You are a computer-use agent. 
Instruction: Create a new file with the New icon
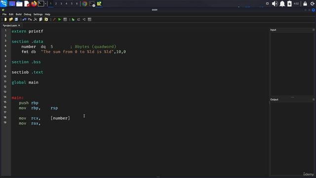click(5, 19)
